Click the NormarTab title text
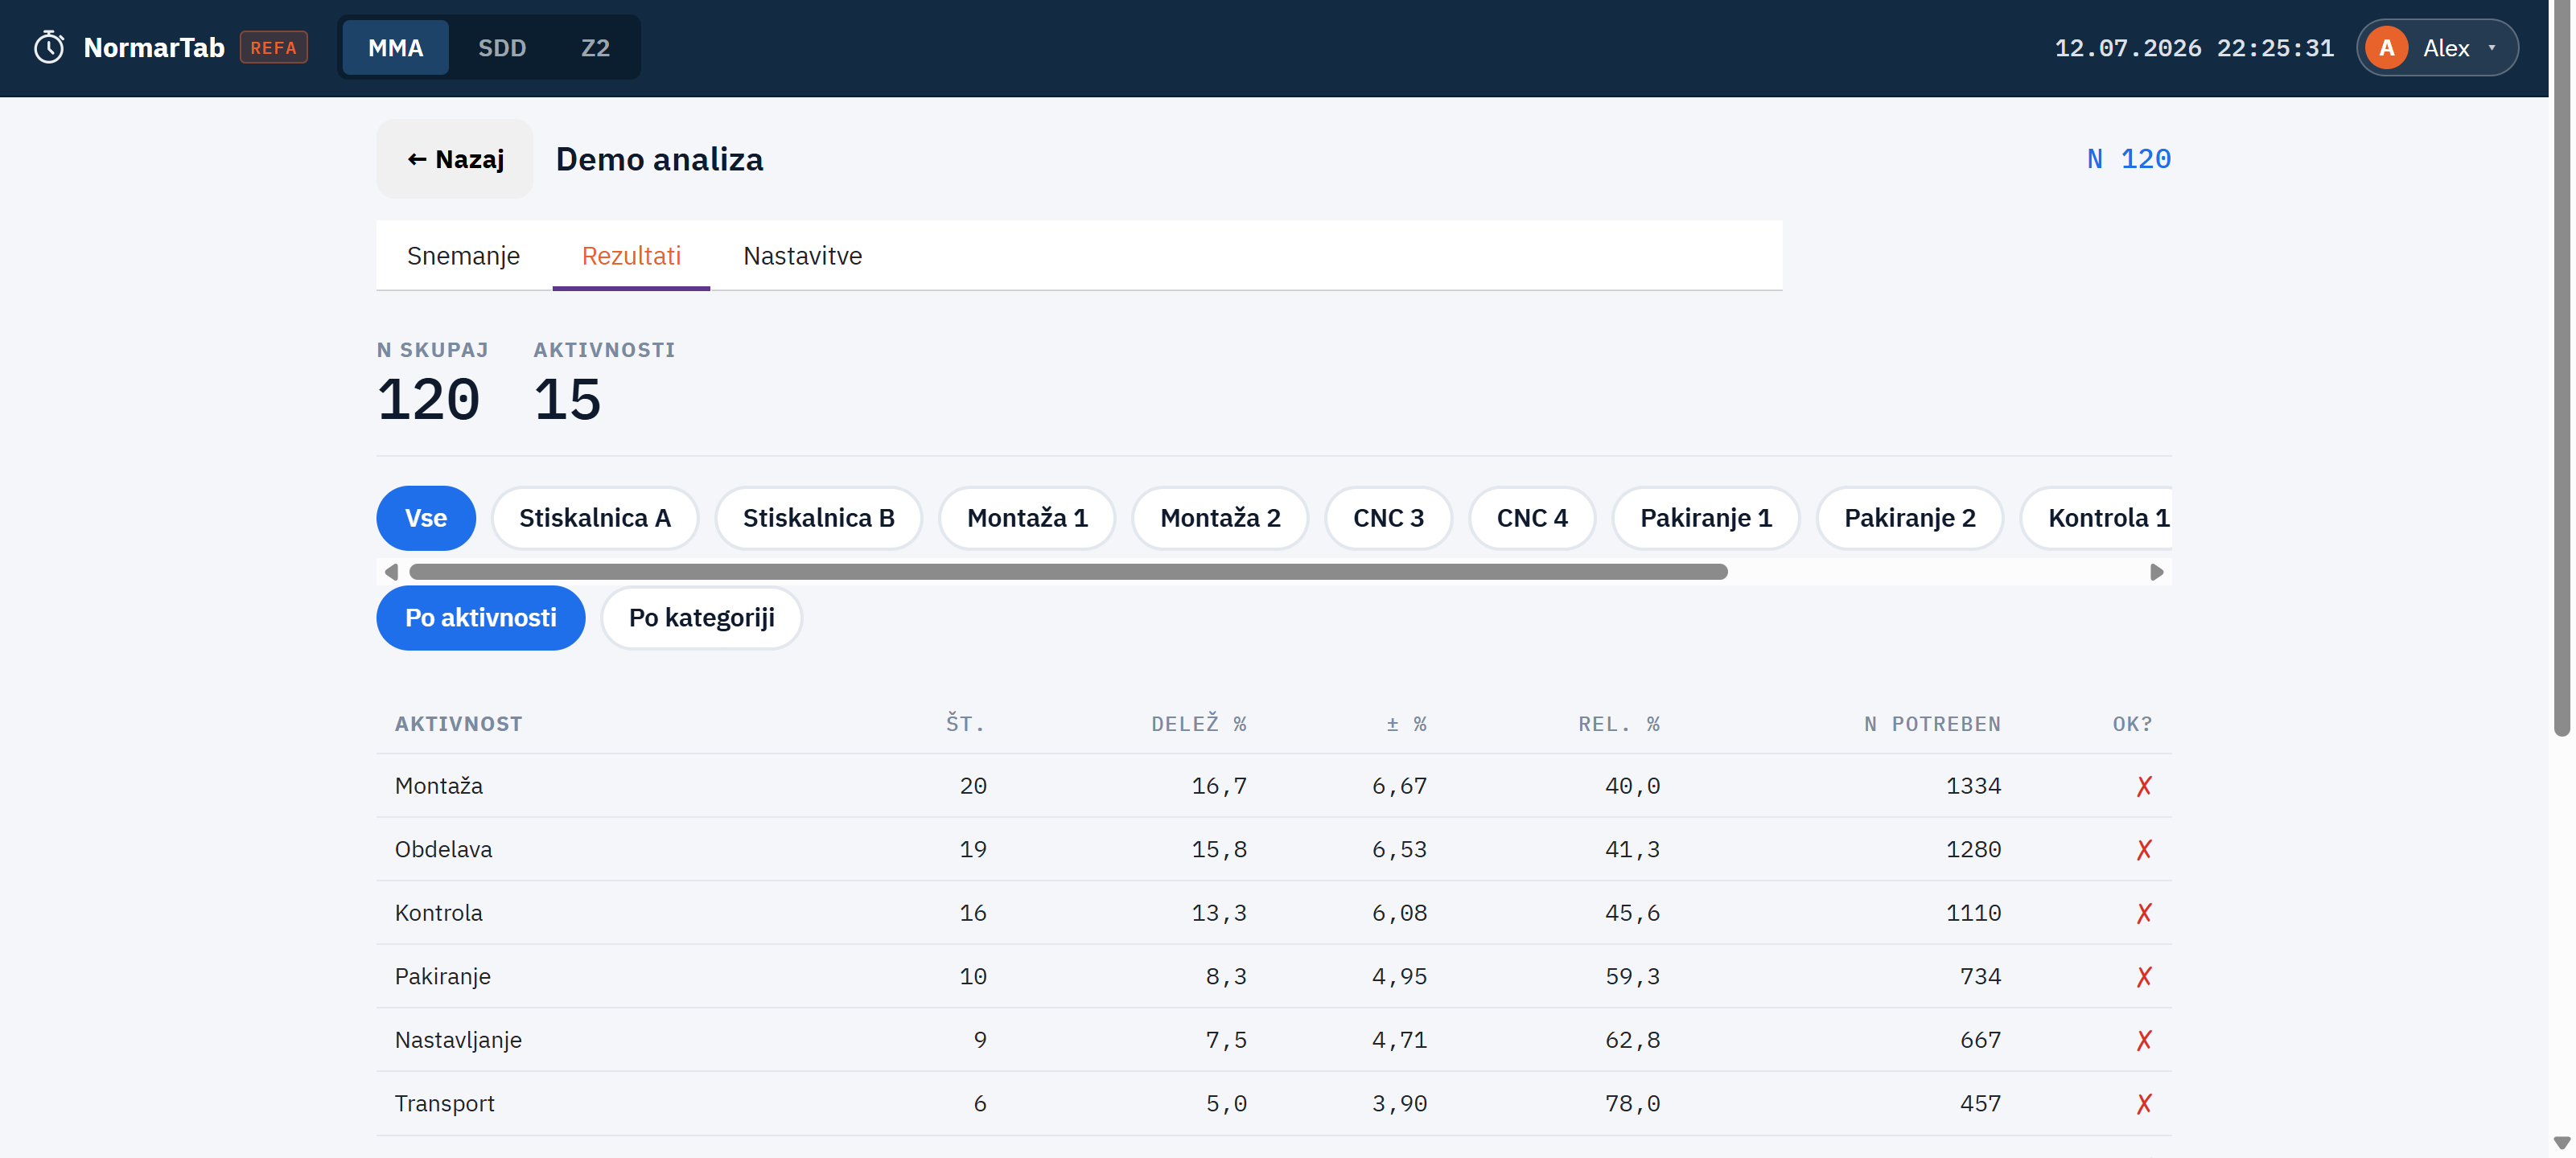Screen dimensions: 2576x1158 tap(154, 48)
